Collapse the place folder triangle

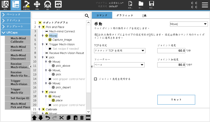47,92
